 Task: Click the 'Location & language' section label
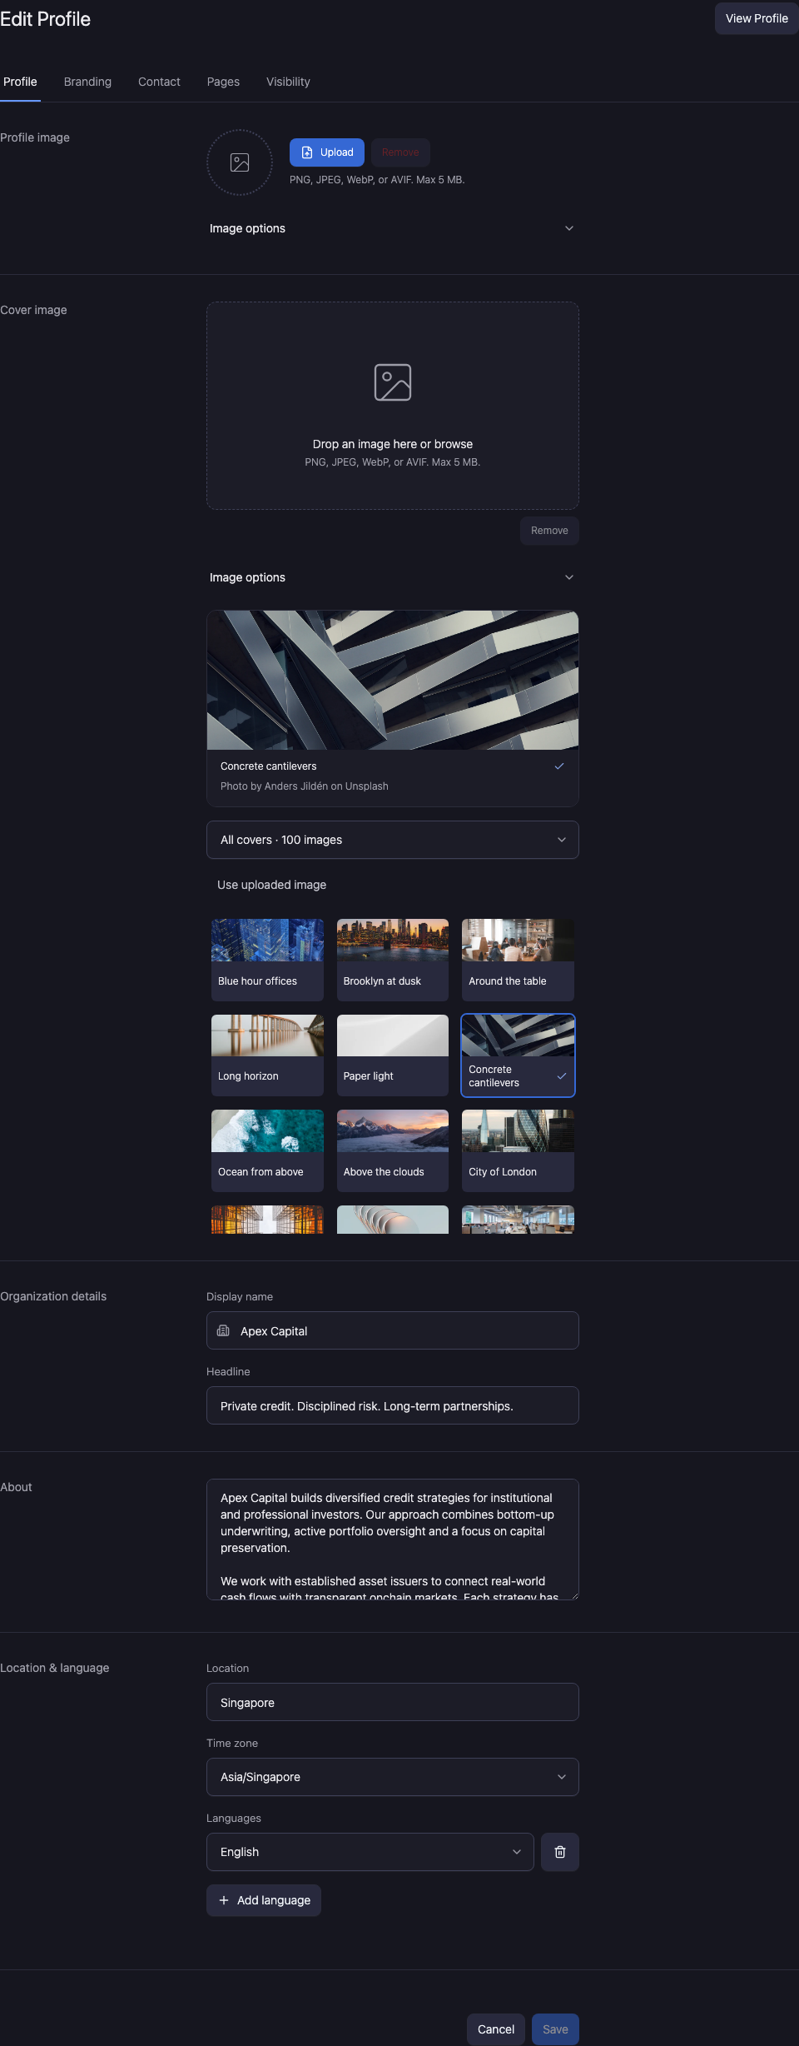(x=55, y=1668)
